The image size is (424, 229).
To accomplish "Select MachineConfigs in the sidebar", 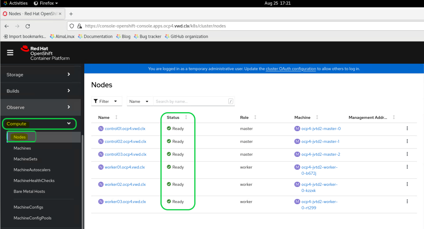I will [28, 207].
